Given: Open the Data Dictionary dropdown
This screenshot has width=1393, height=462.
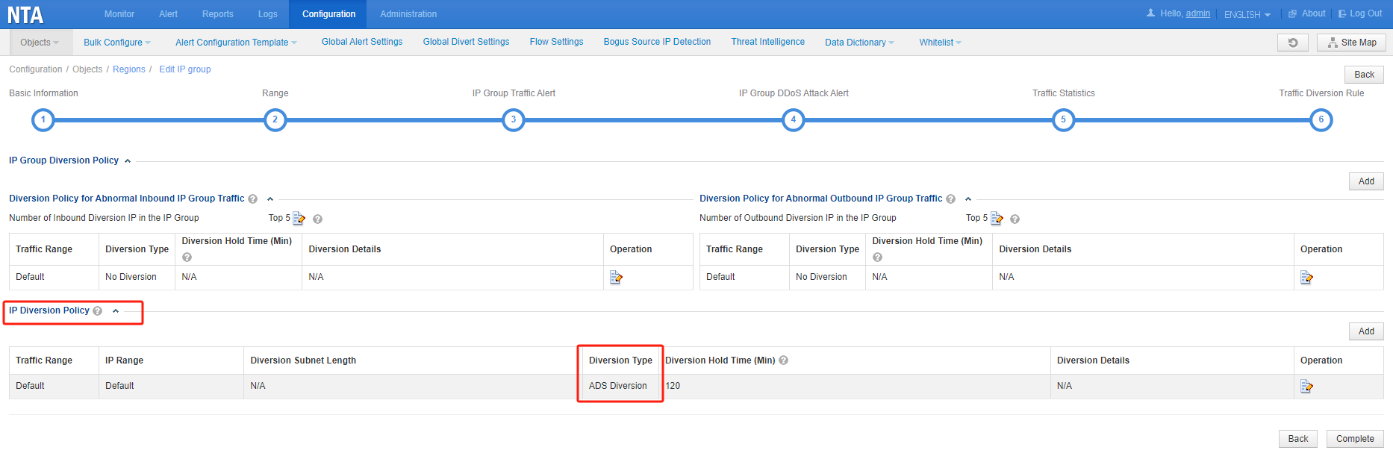Looking at the screenshot, I should (x=858, y=43).
